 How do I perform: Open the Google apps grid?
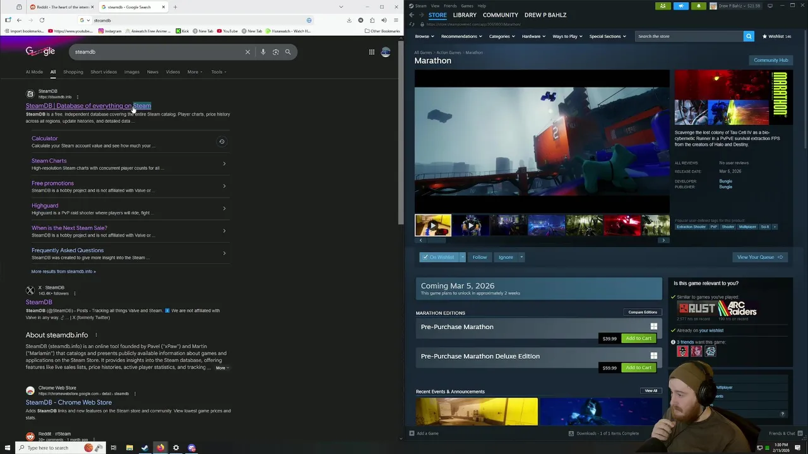click(372, 52)
